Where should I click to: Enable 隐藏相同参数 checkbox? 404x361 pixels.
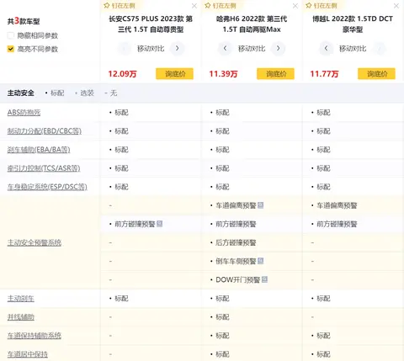tap(11, 35)
